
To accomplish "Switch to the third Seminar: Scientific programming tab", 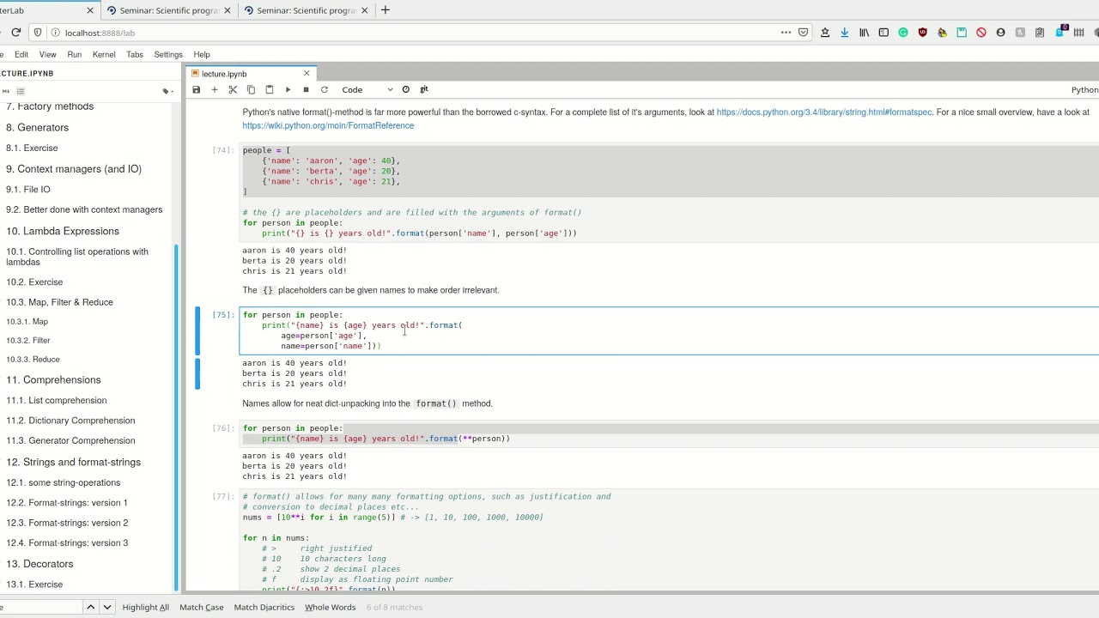I will click(x=306, y=10).
